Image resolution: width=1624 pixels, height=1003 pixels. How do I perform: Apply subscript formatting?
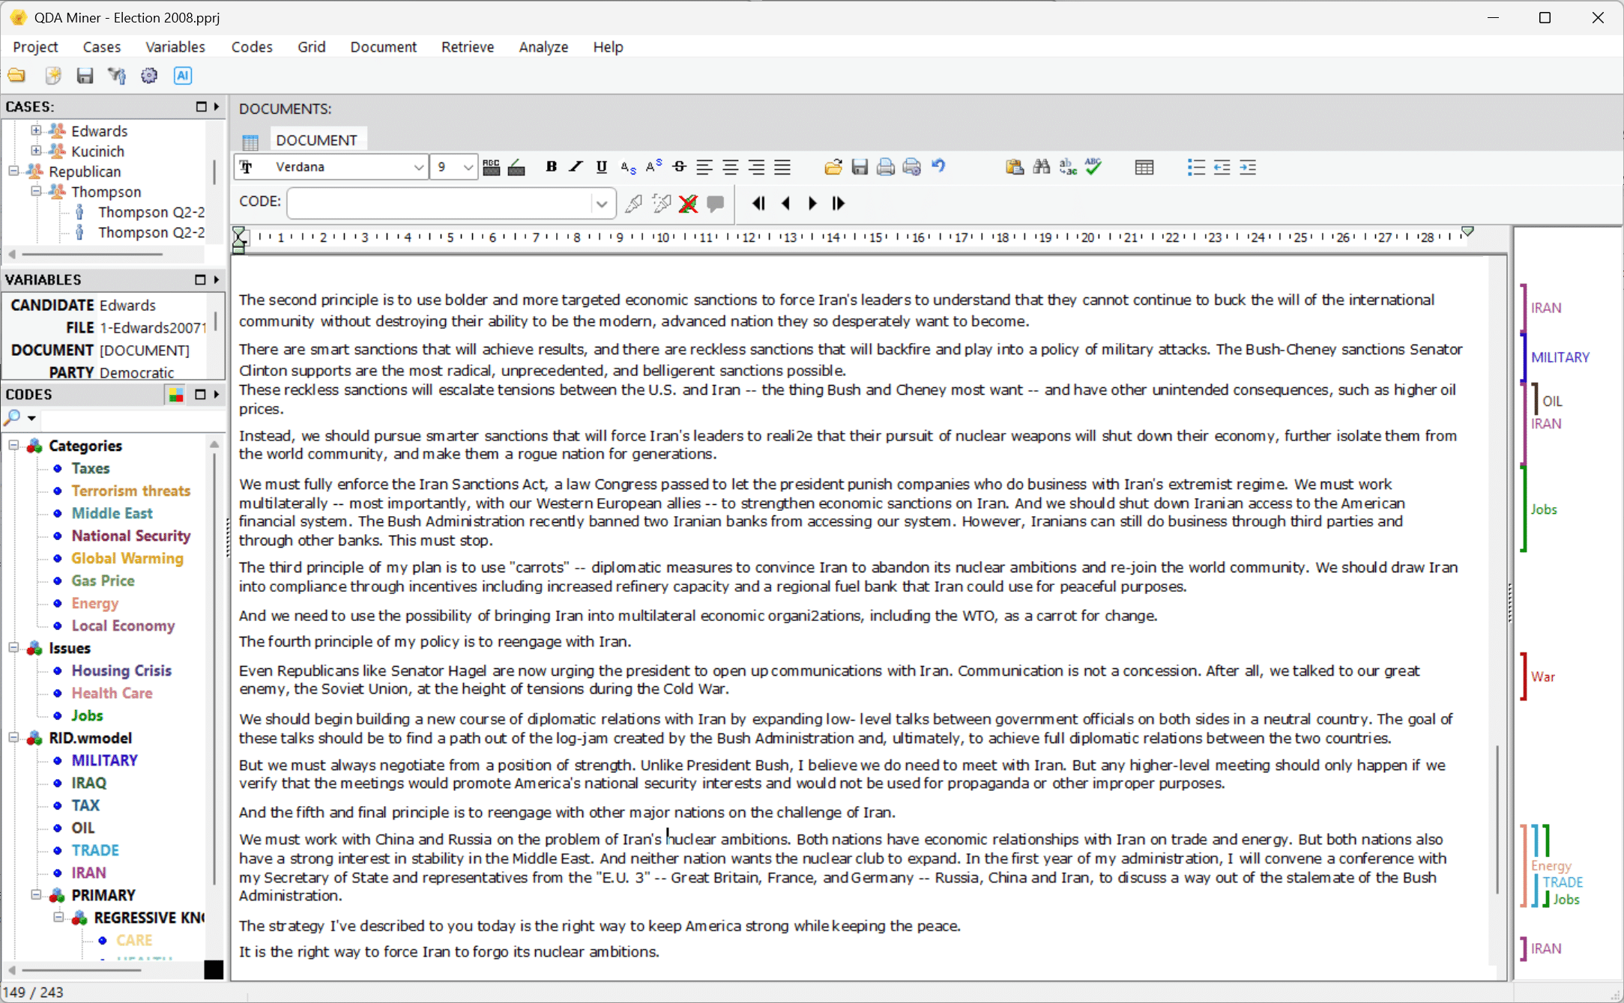click(628, 167)
